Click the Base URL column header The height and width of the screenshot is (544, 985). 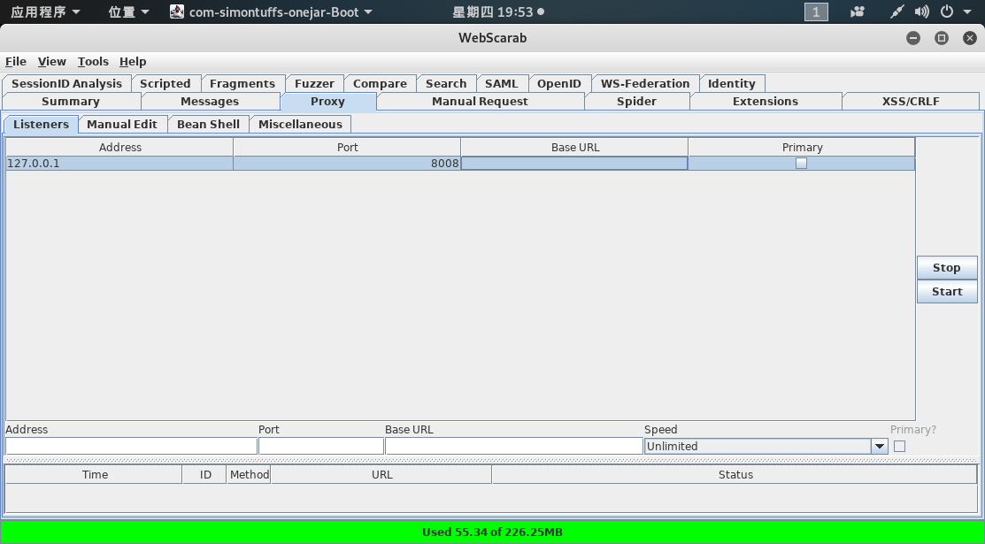click(574, 147)
